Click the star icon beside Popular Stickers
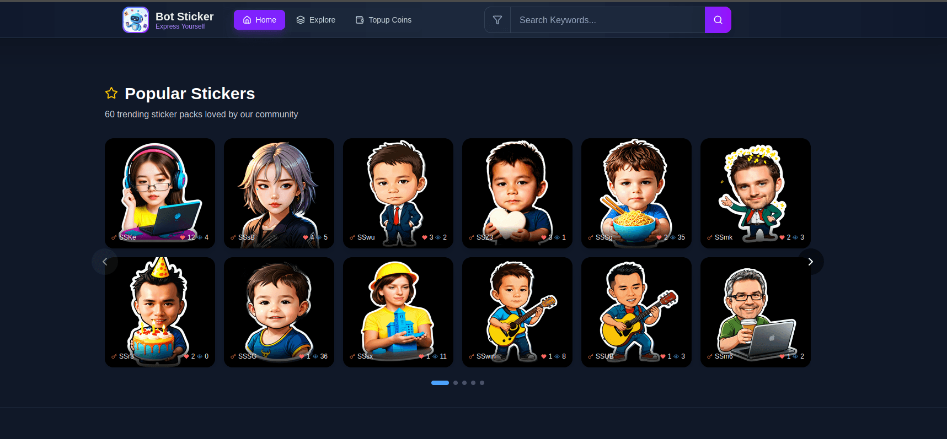The width and height of the screenshot is (947, 439). (111, 93)
